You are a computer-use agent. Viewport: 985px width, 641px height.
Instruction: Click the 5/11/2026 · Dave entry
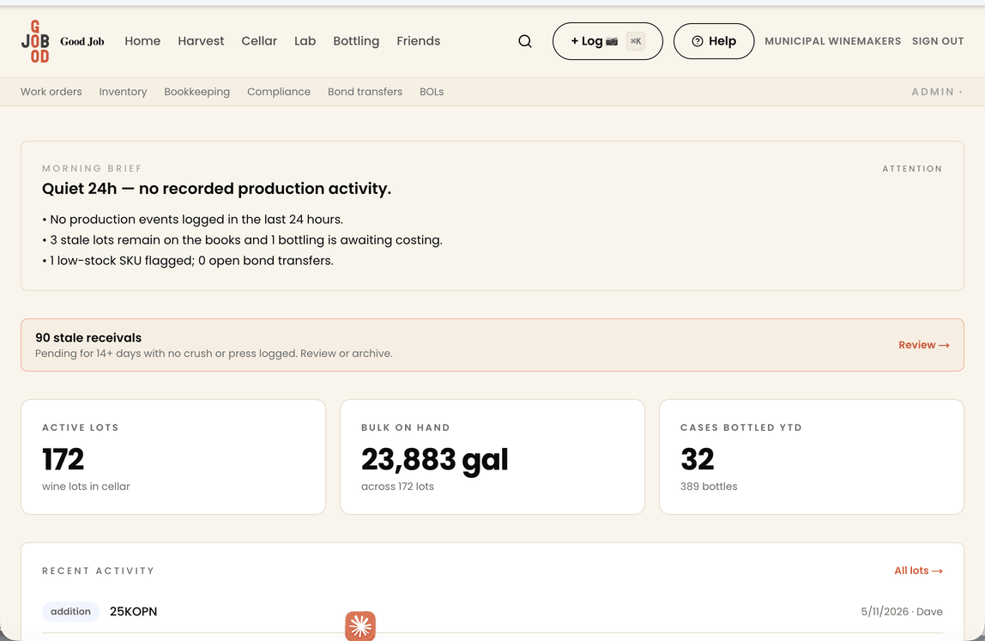(x=902, y=612)
